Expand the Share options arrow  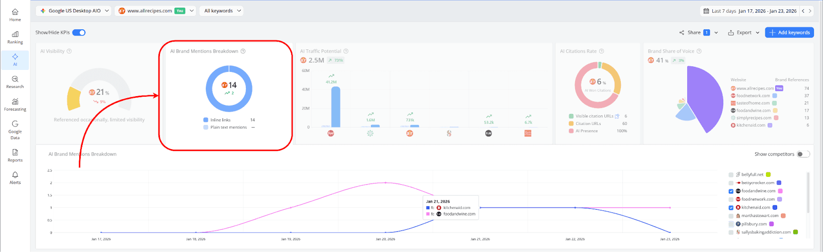(x=716, y=32)
